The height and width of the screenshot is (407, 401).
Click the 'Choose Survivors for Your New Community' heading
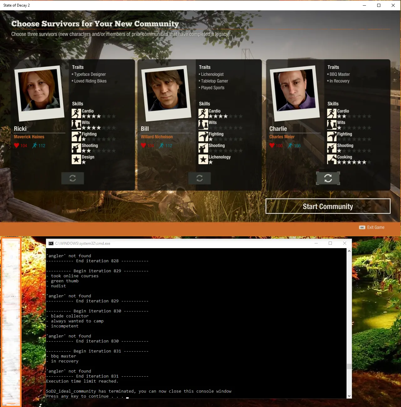point(95,24)
